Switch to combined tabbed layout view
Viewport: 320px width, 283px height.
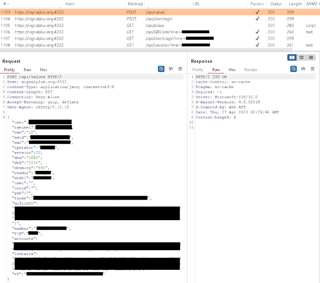(311, 58)
